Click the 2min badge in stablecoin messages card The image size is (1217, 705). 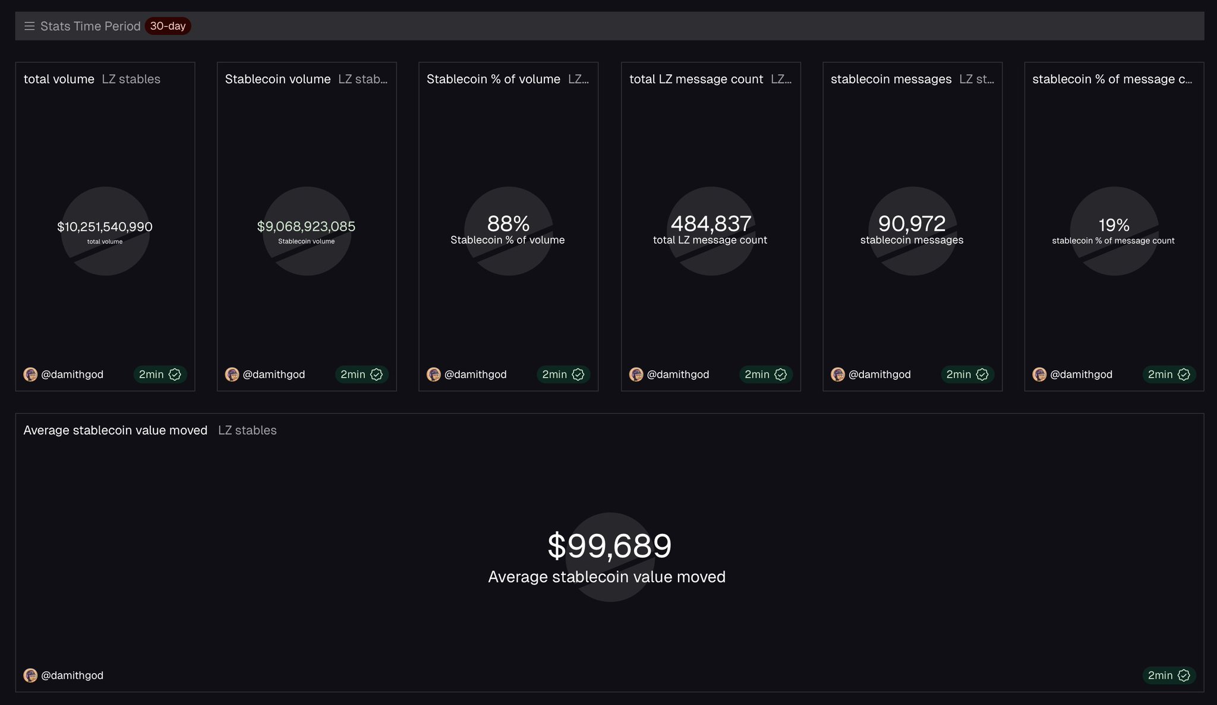pyautogui.click(x=959, y=374)
